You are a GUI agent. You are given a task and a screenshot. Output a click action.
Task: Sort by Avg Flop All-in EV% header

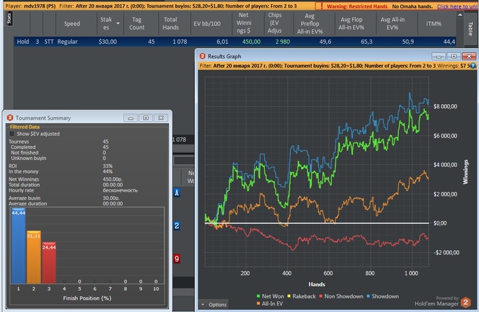351,23
